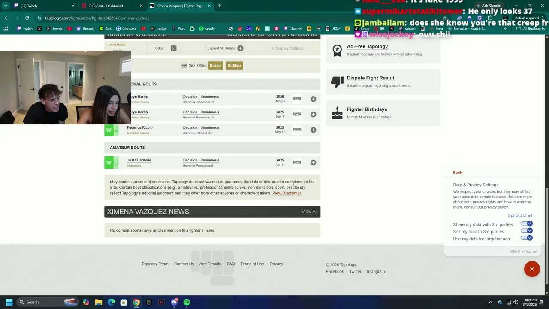The width and height of the screenshot is (549, 309).
Task: Expand details for the Federica Riccio bout
Action: (x=313, y=130)
